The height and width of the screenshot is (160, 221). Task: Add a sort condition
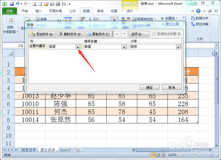pos(42,34)
